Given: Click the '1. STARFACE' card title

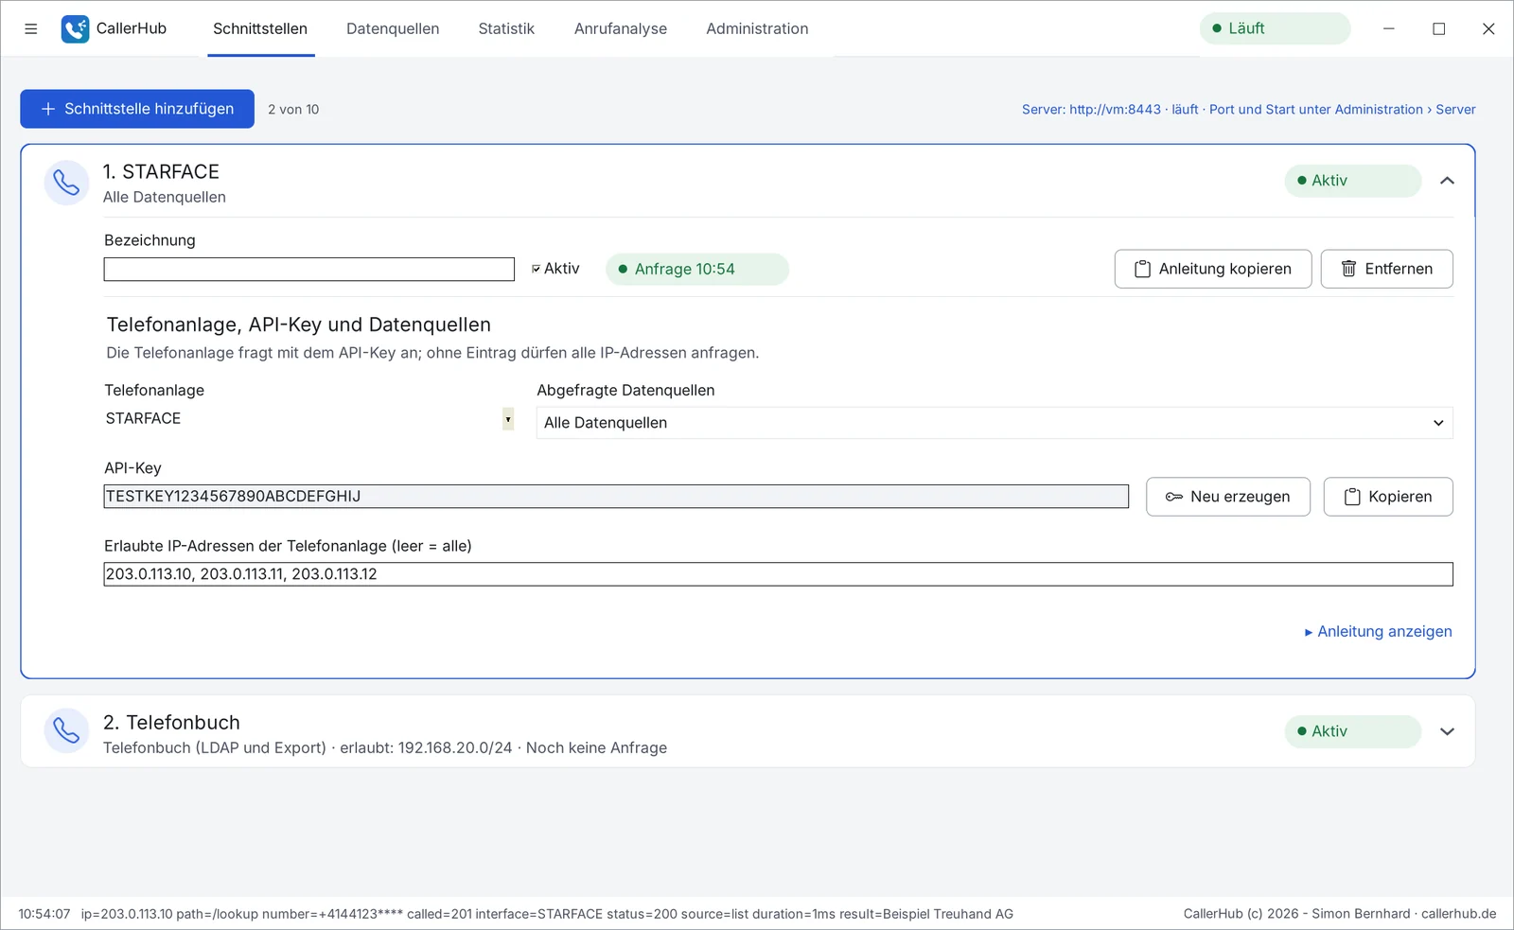Looking at the screenshot, I should (x=161, y=171).
